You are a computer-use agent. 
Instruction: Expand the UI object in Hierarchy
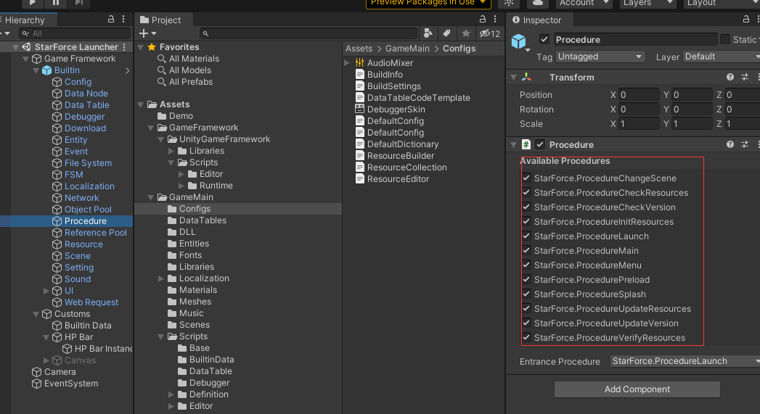[x=46, y=291]
